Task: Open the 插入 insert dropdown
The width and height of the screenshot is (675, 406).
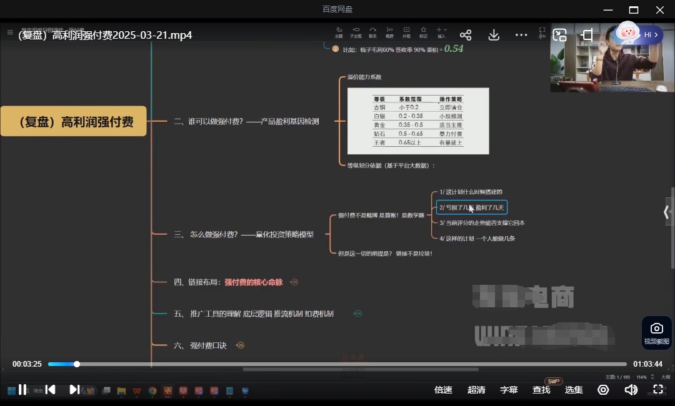Action: (441, 32)
